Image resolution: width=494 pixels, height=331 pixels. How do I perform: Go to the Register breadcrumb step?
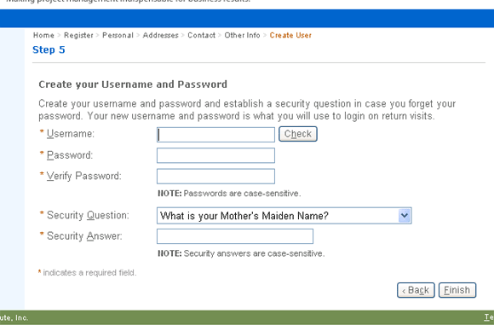[78, 35]
